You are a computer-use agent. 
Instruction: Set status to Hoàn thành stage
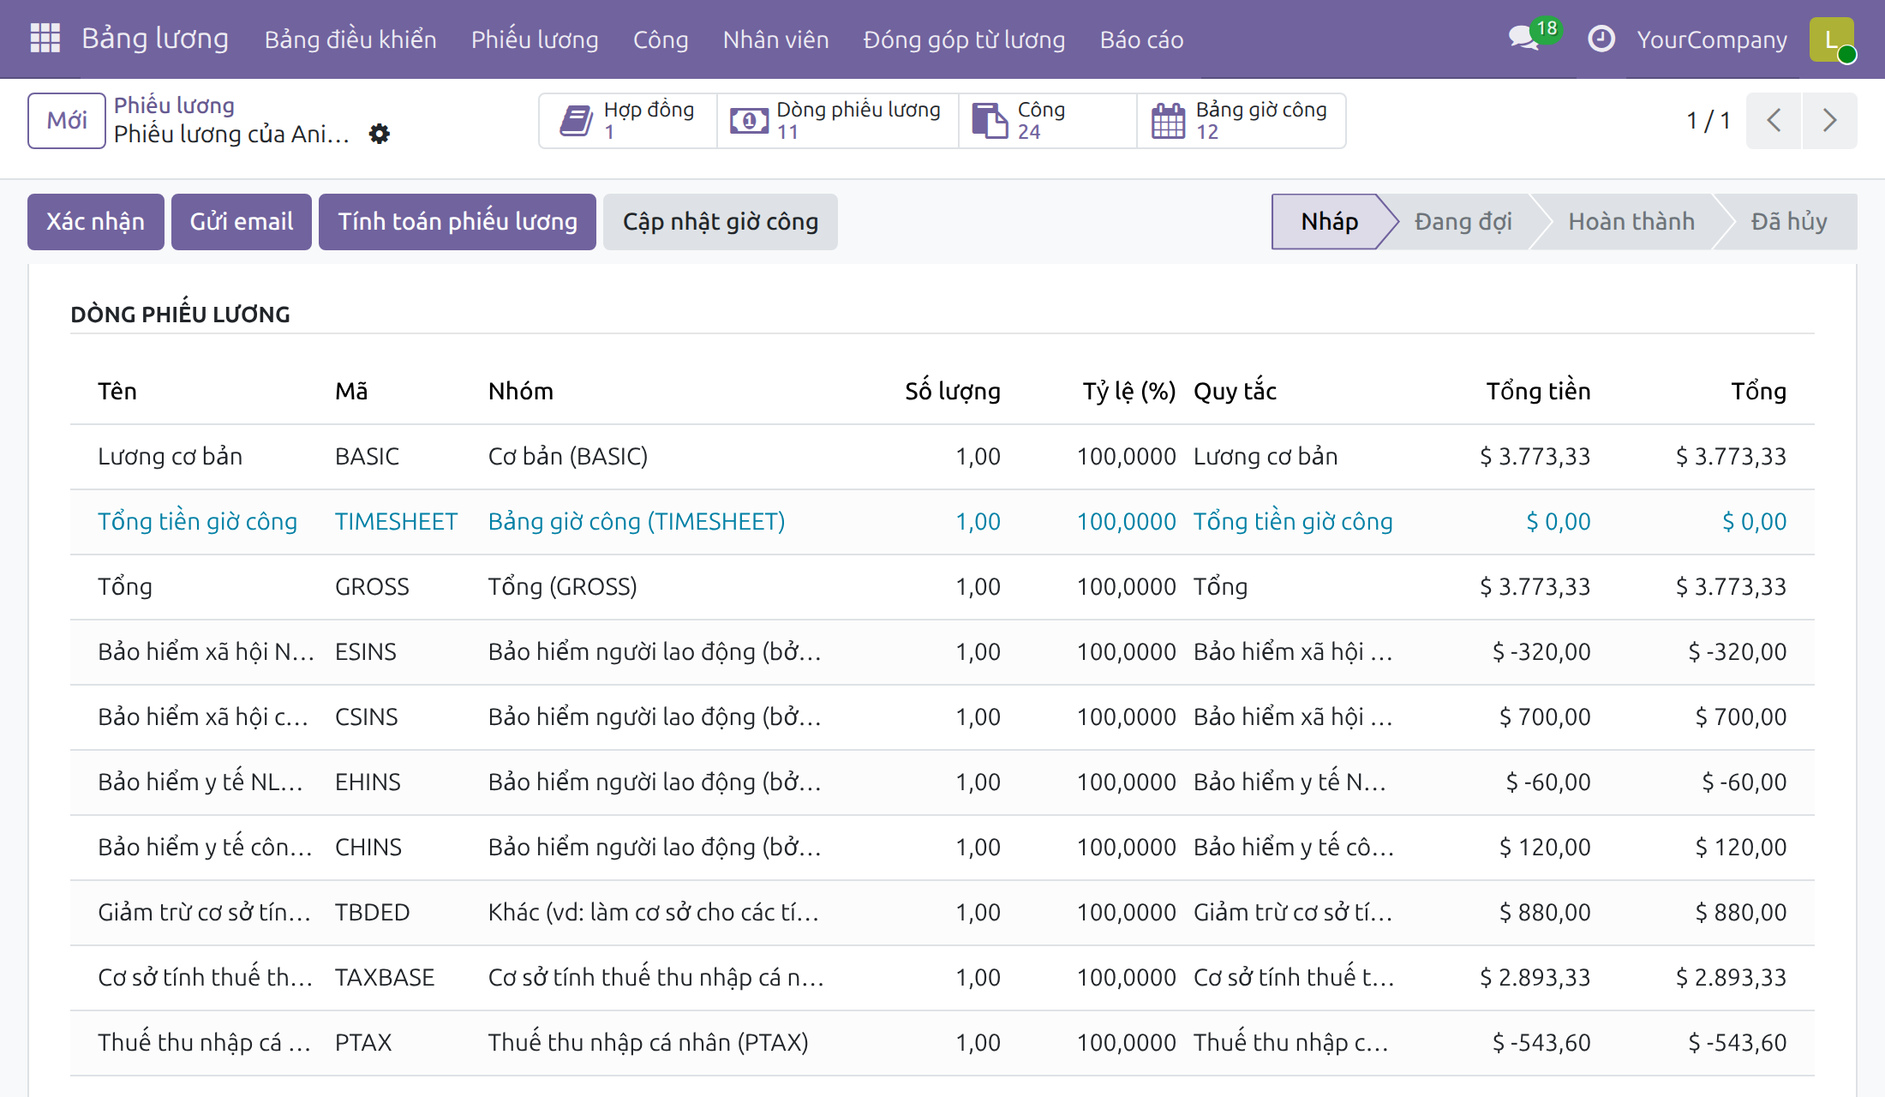tap(1631, 222)
